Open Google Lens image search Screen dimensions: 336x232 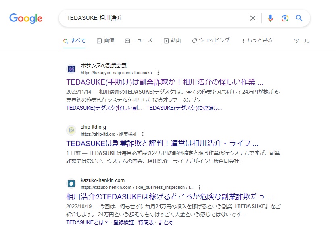pyautogui.click(x=285, y=18)
